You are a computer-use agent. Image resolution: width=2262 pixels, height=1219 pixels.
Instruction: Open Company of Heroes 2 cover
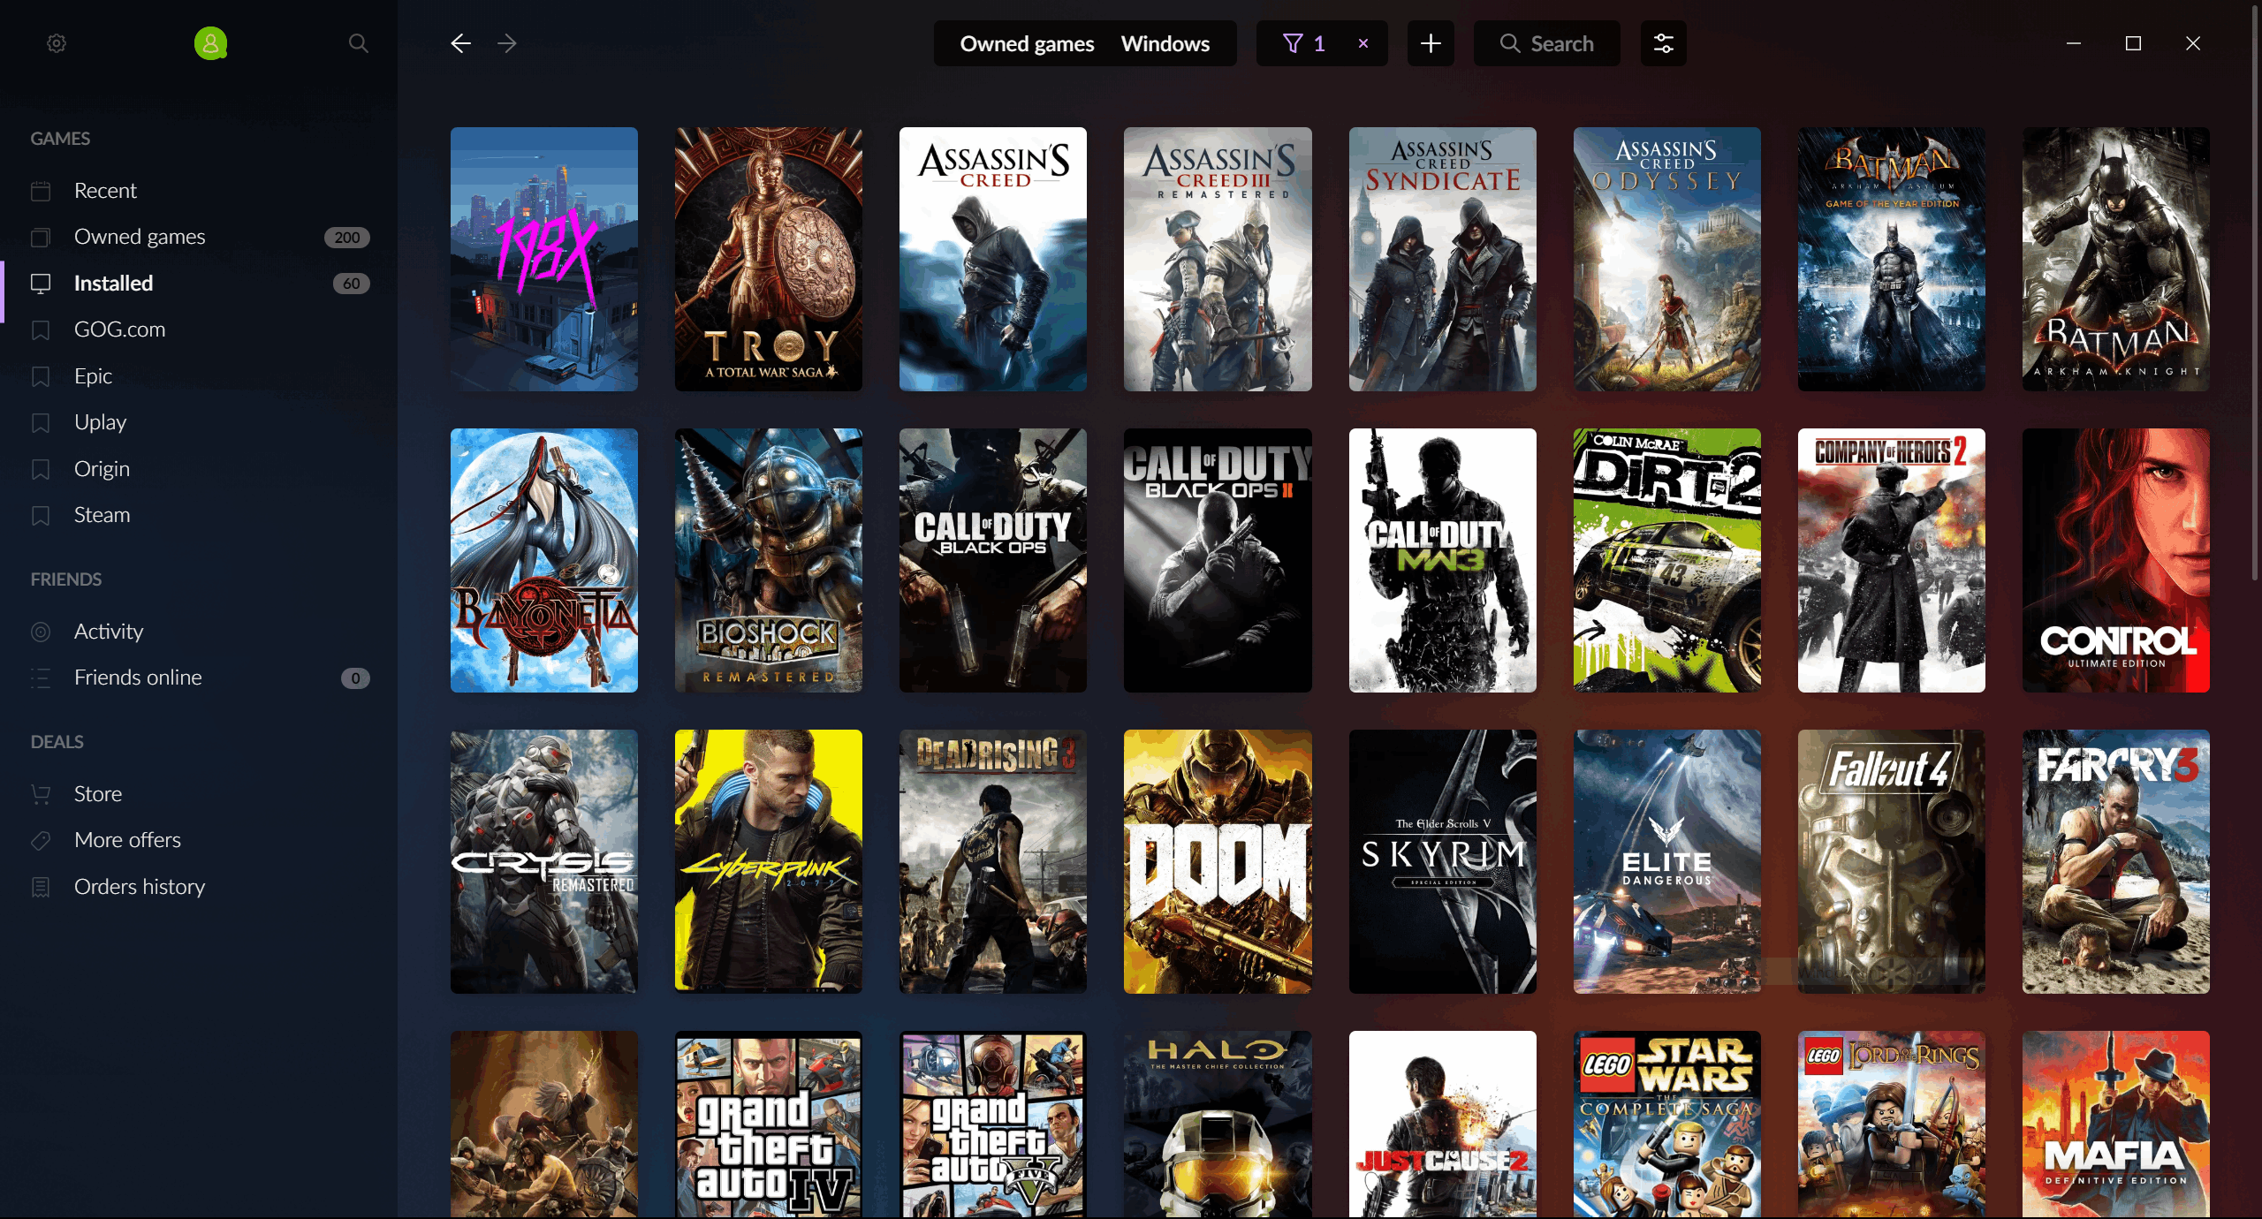pos(1892,560)
